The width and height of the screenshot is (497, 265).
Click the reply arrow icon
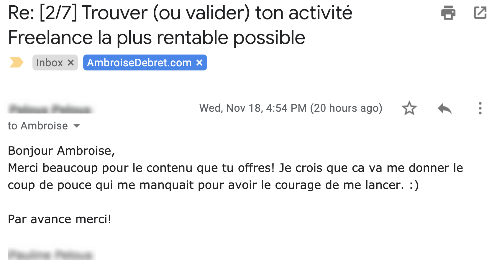444,108
